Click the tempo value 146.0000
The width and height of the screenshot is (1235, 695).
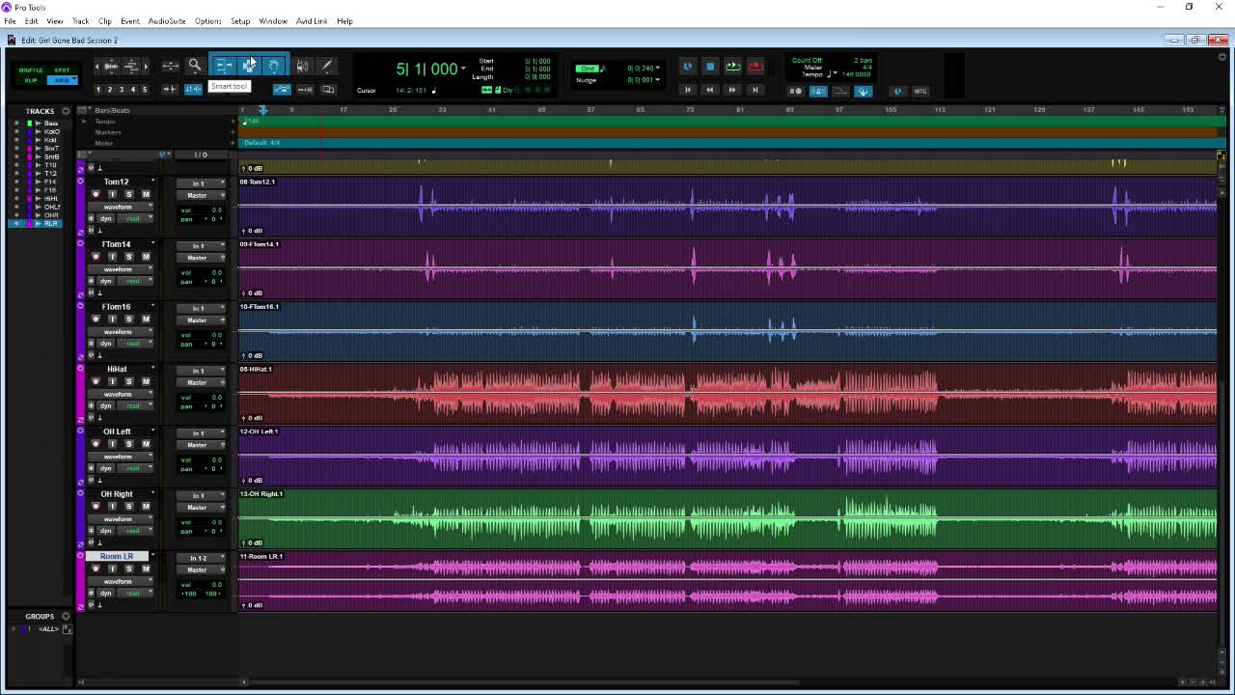click(x=857, y=74)
